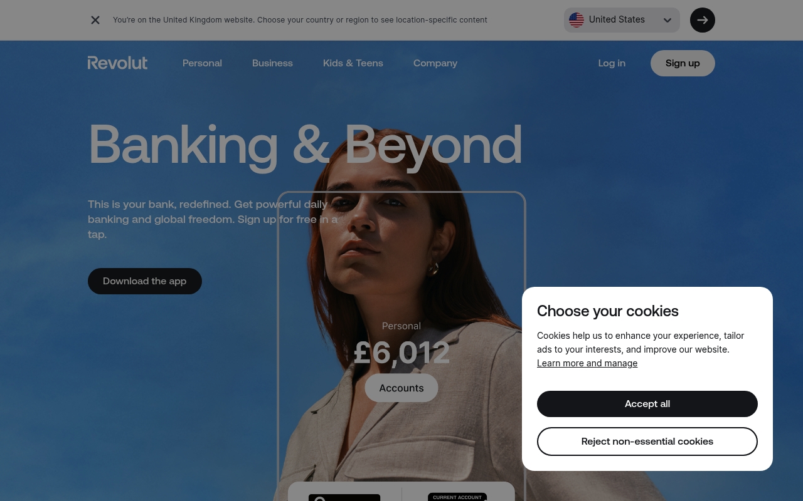Open the Kids & Teens menu
803x501 pixels.
tap(353, 63)
